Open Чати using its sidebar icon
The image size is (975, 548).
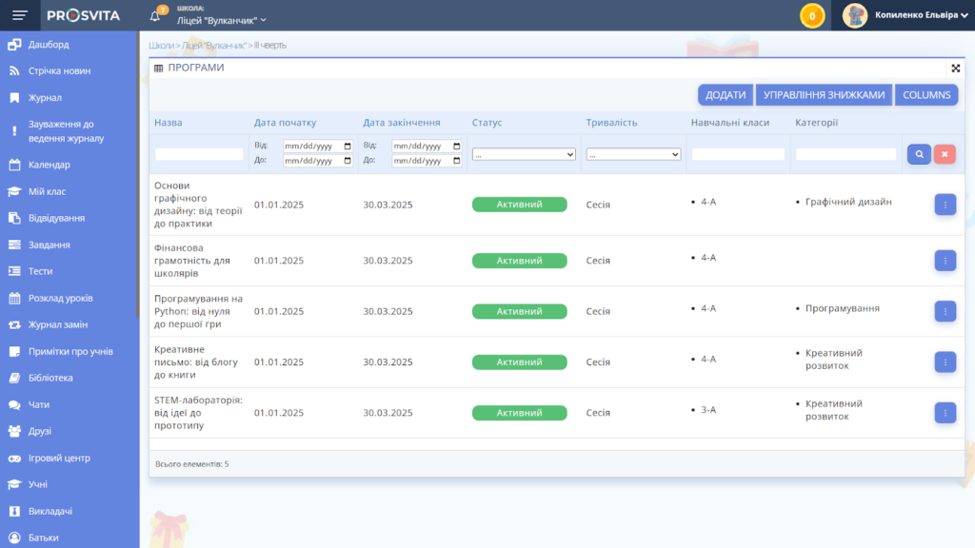13,404
